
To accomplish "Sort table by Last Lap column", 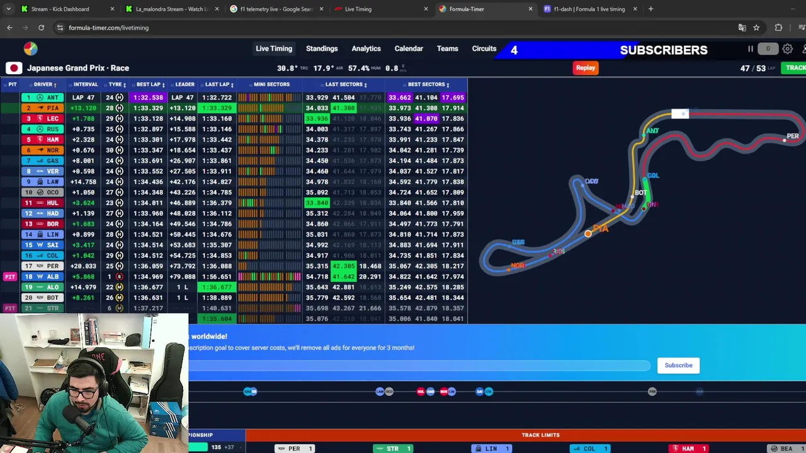I will pyautogui.click(x=219, y=84).
